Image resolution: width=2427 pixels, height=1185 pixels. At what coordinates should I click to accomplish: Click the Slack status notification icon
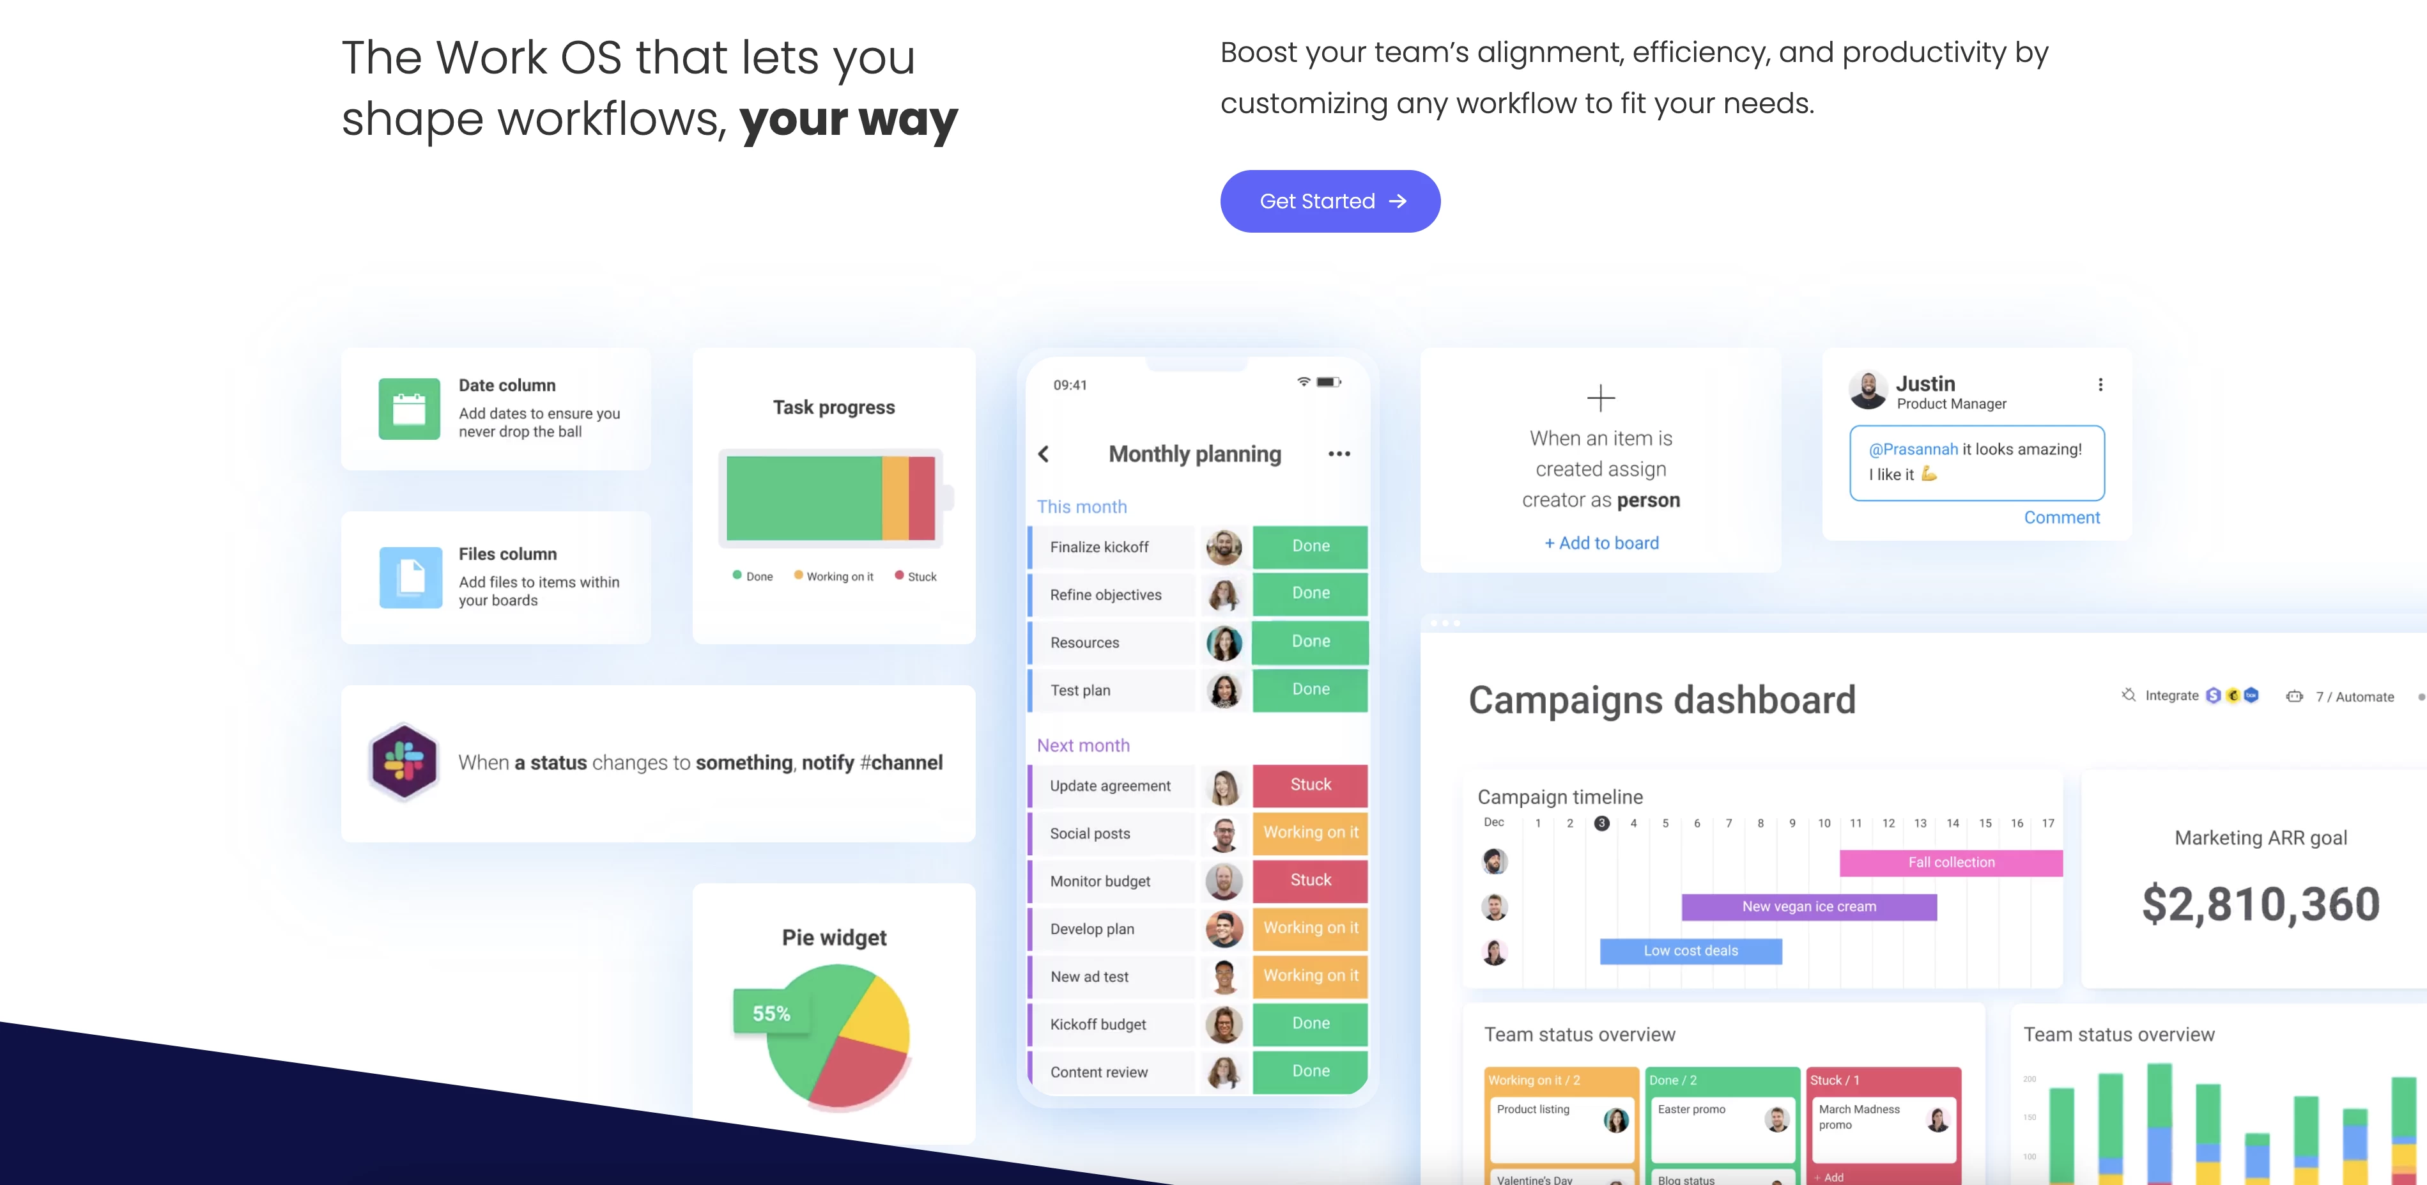coord(404,759)
